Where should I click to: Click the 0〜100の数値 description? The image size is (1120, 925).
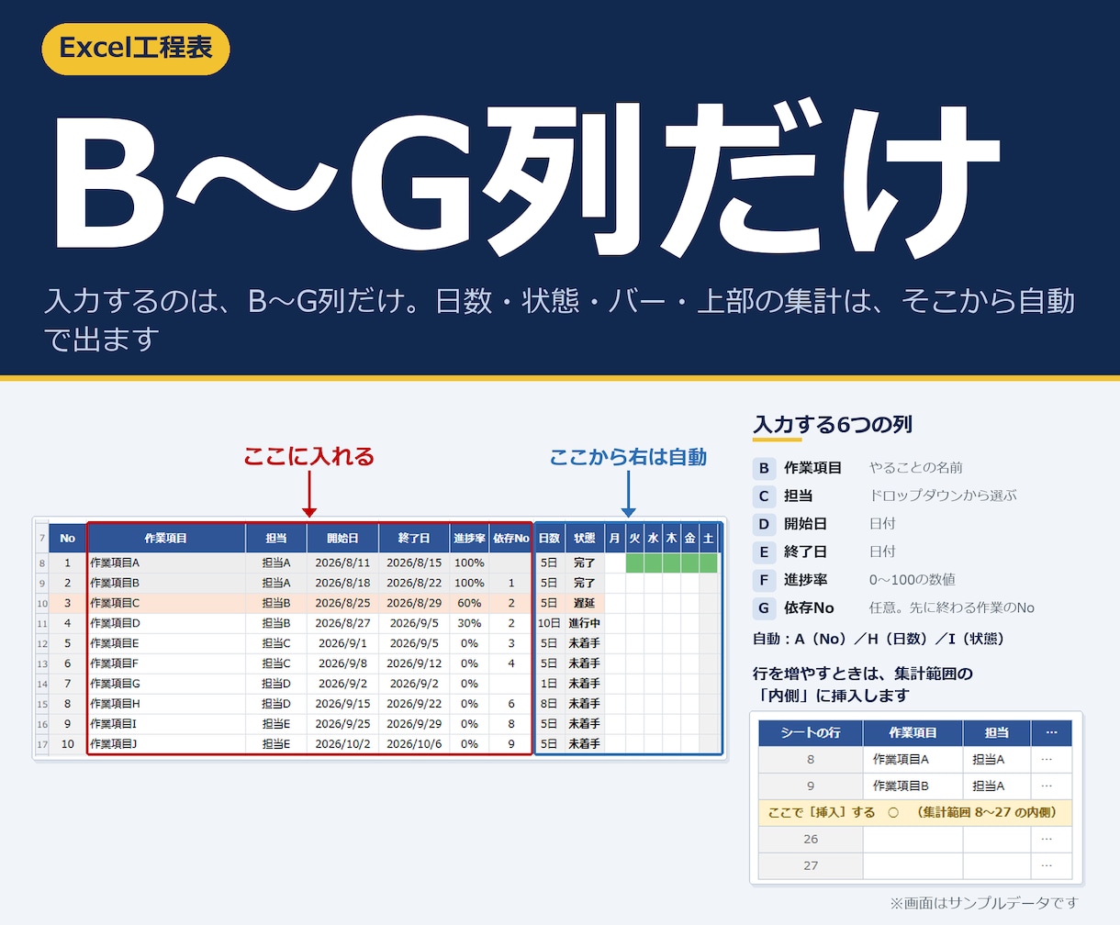(913, 580)
